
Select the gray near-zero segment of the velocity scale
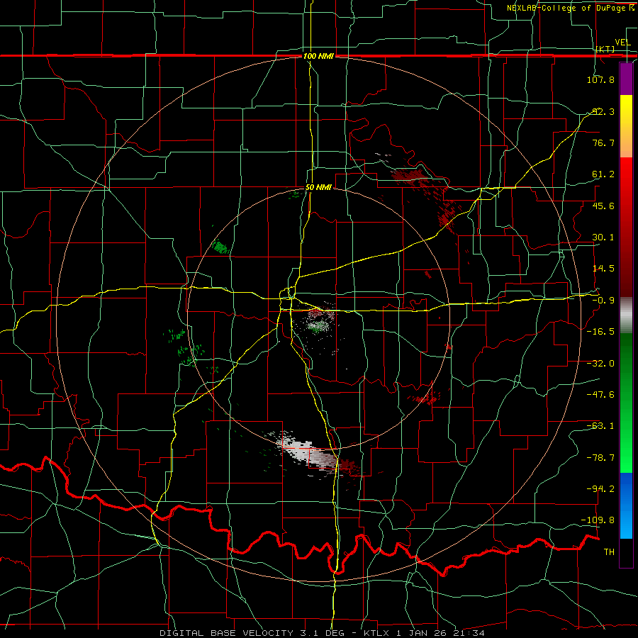tap(626, 315)
